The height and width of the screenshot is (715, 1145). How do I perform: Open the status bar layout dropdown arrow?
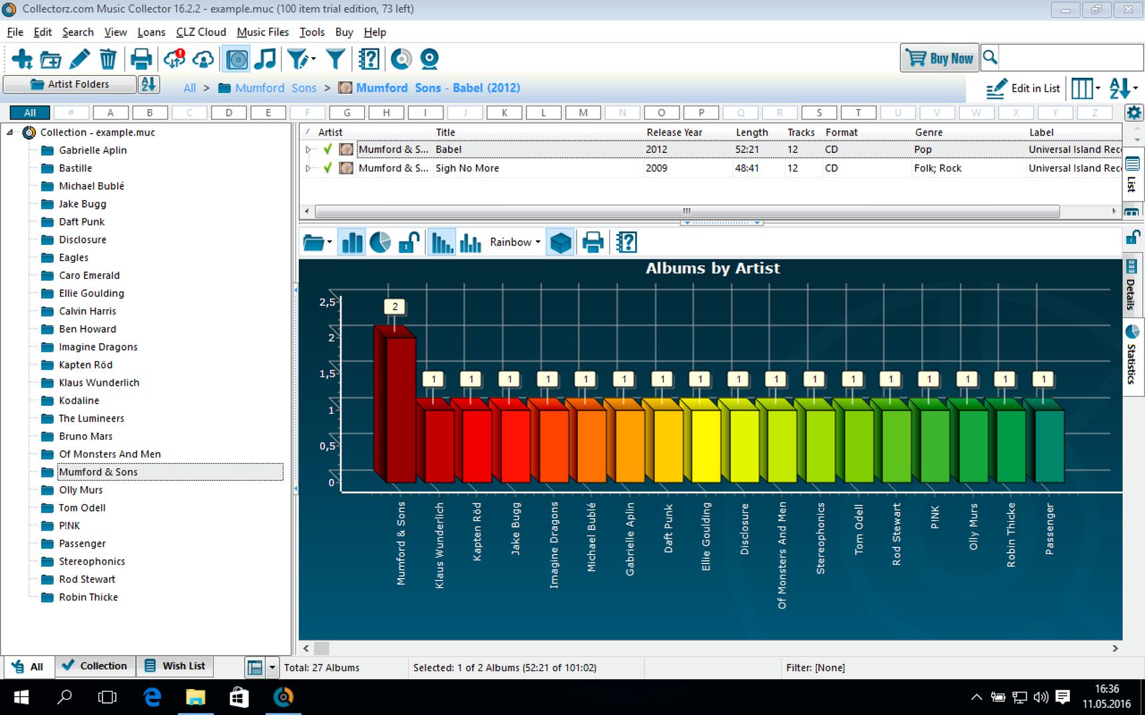[272, 667]
